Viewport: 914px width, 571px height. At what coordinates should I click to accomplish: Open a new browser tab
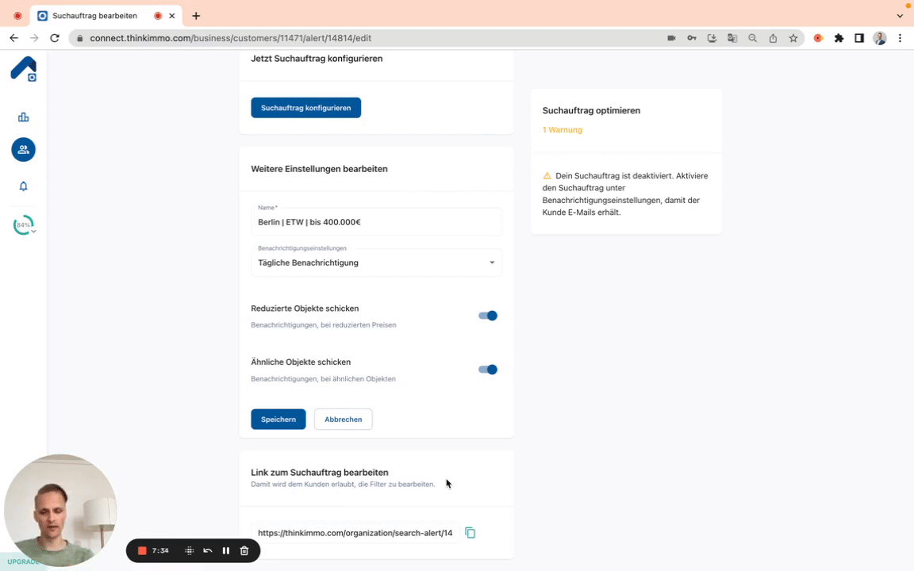coord(196,16)
